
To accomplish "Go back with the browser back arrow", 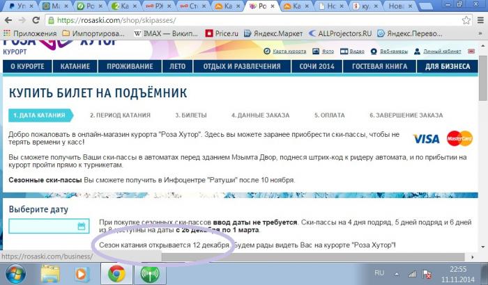I will [x=8, y=20].
